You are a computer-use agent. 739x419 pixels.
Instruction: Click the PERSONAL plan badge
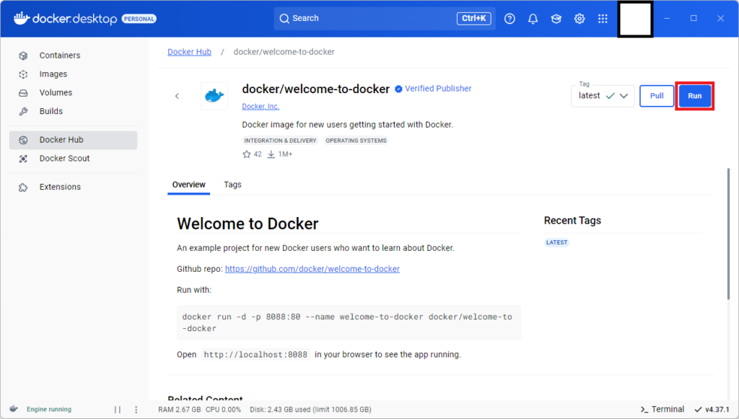coord(139,19)
